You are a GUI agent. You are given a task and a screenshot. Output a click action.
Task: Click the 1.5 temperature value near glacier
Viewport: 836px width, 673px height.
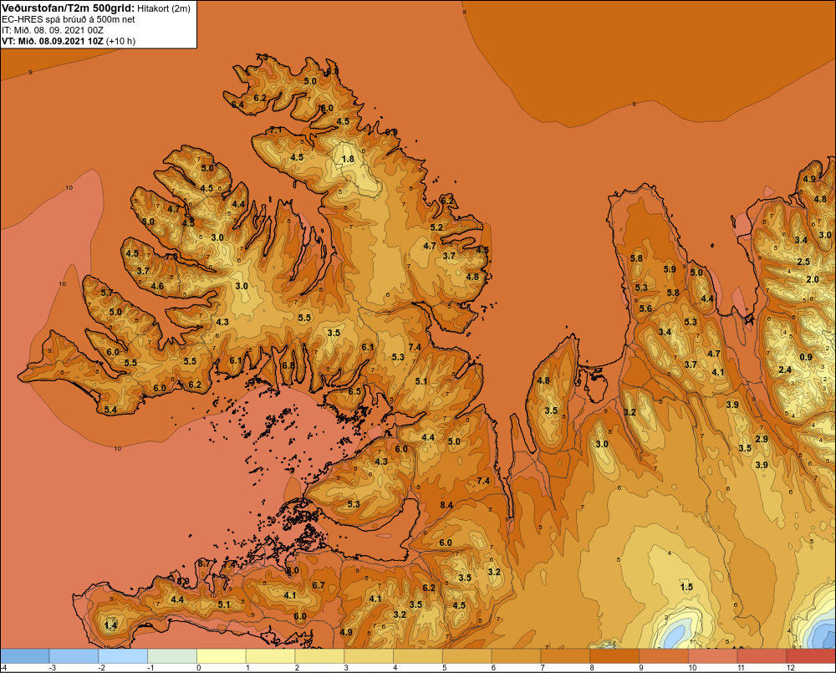pos(686,587)
